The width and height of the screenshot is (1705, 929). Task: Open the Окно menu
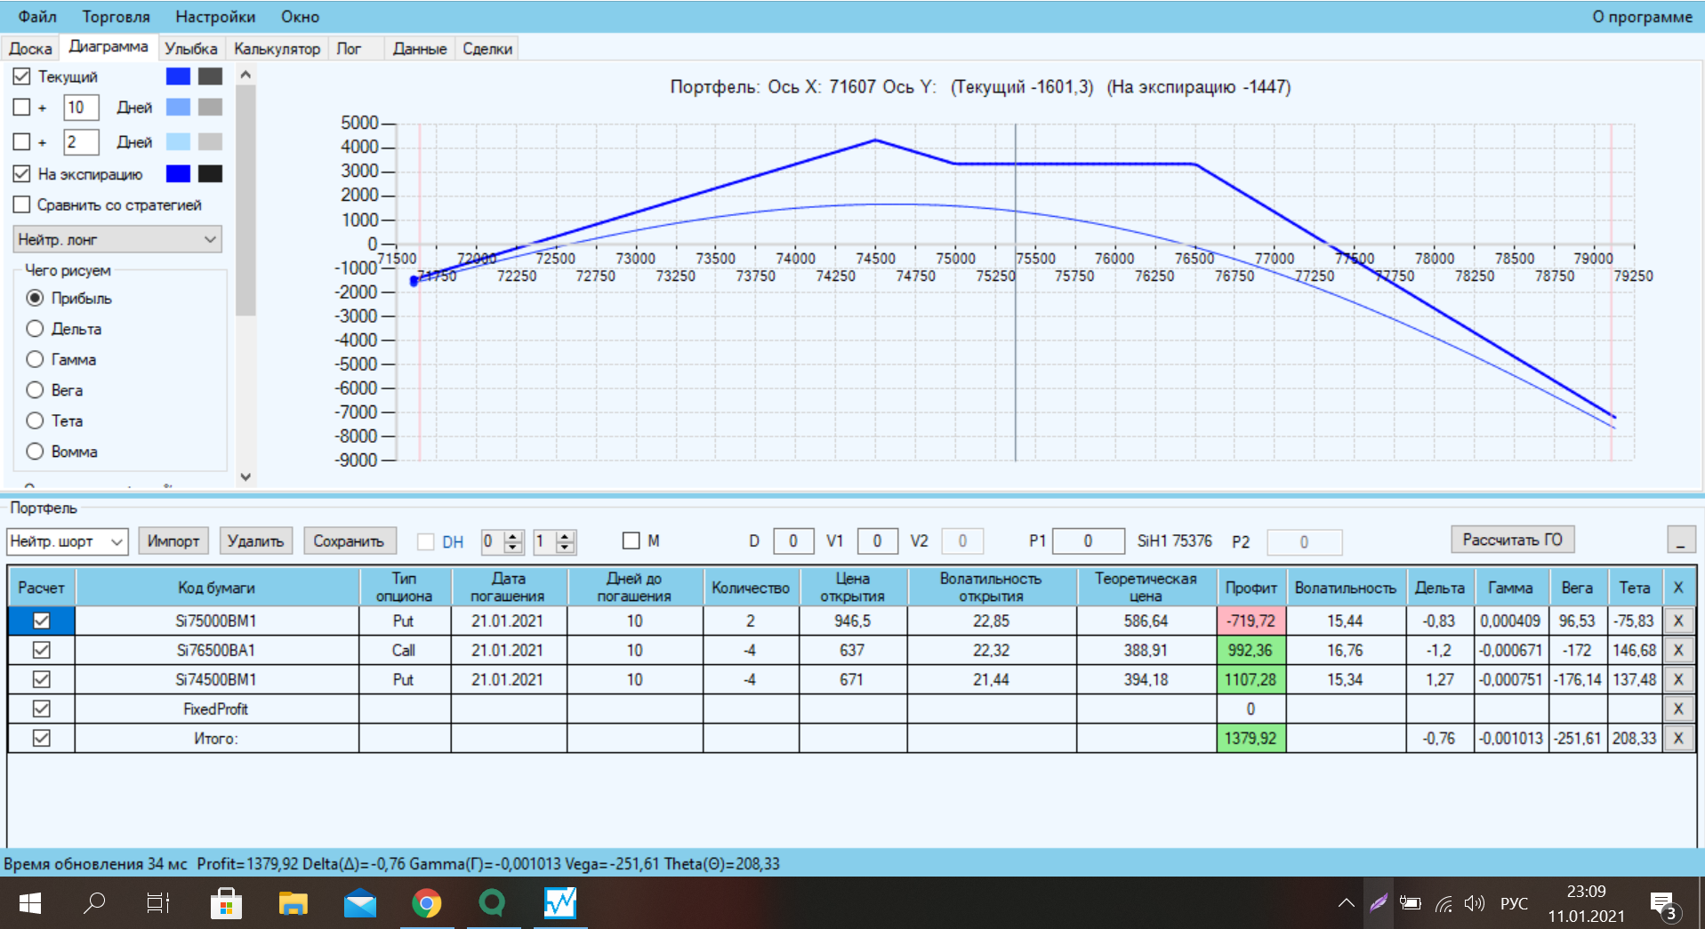300,17
